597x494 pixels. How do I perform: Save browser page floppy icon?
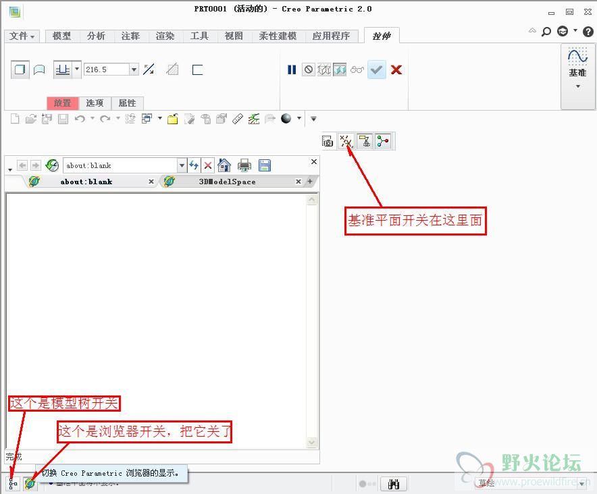(265, 165)
